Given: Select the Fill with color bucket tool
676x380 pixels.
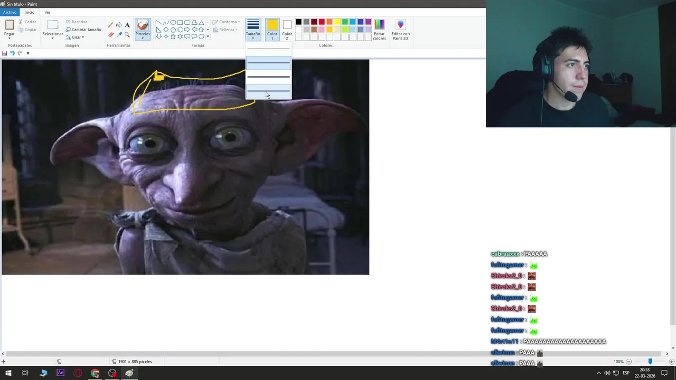Looking at the screenshot, I should click(x=119, y=25).
